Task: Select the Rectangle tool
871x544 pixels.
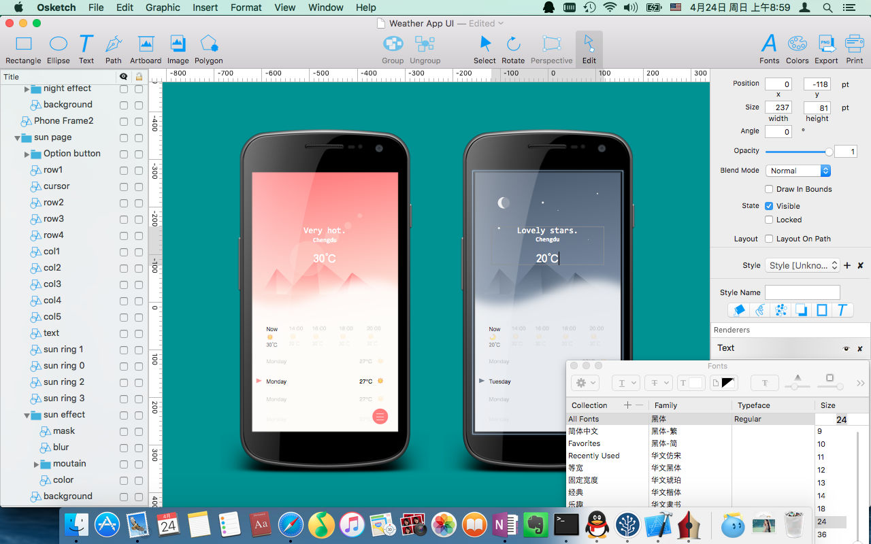Action: (x=23, y=50)
